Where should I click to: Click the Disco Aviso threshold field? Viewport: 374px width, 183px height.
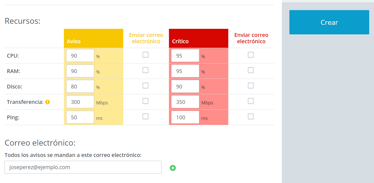[x=80, y=86]
